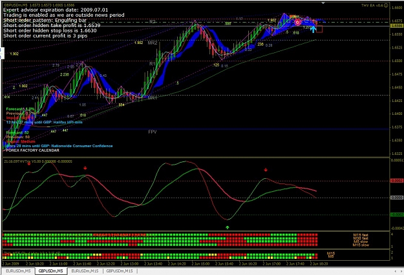
Task: Click the GBP Halifax HPI news line
Action: 45,122
